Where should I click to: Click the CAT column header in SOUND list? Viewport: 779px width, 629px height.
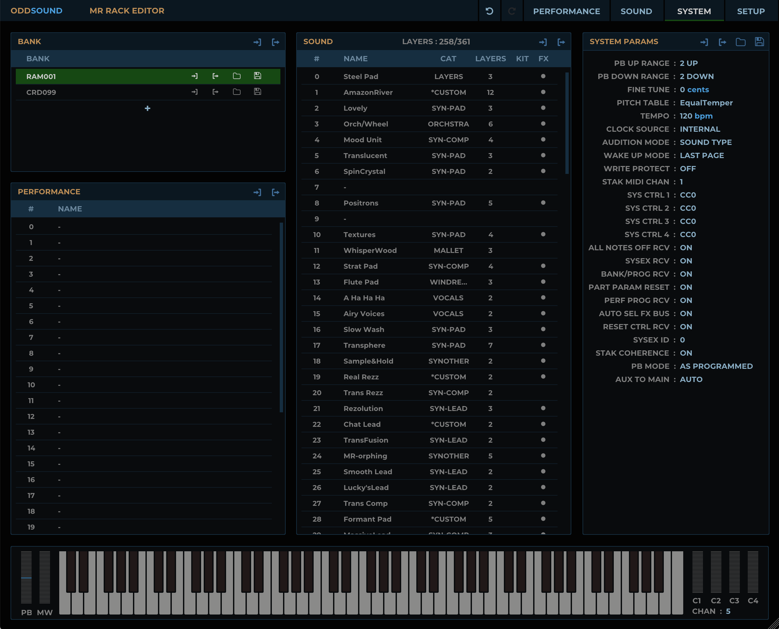448,59
